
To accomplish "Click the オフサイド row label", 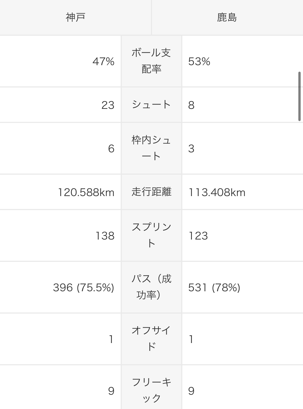I will click(151, 339).
